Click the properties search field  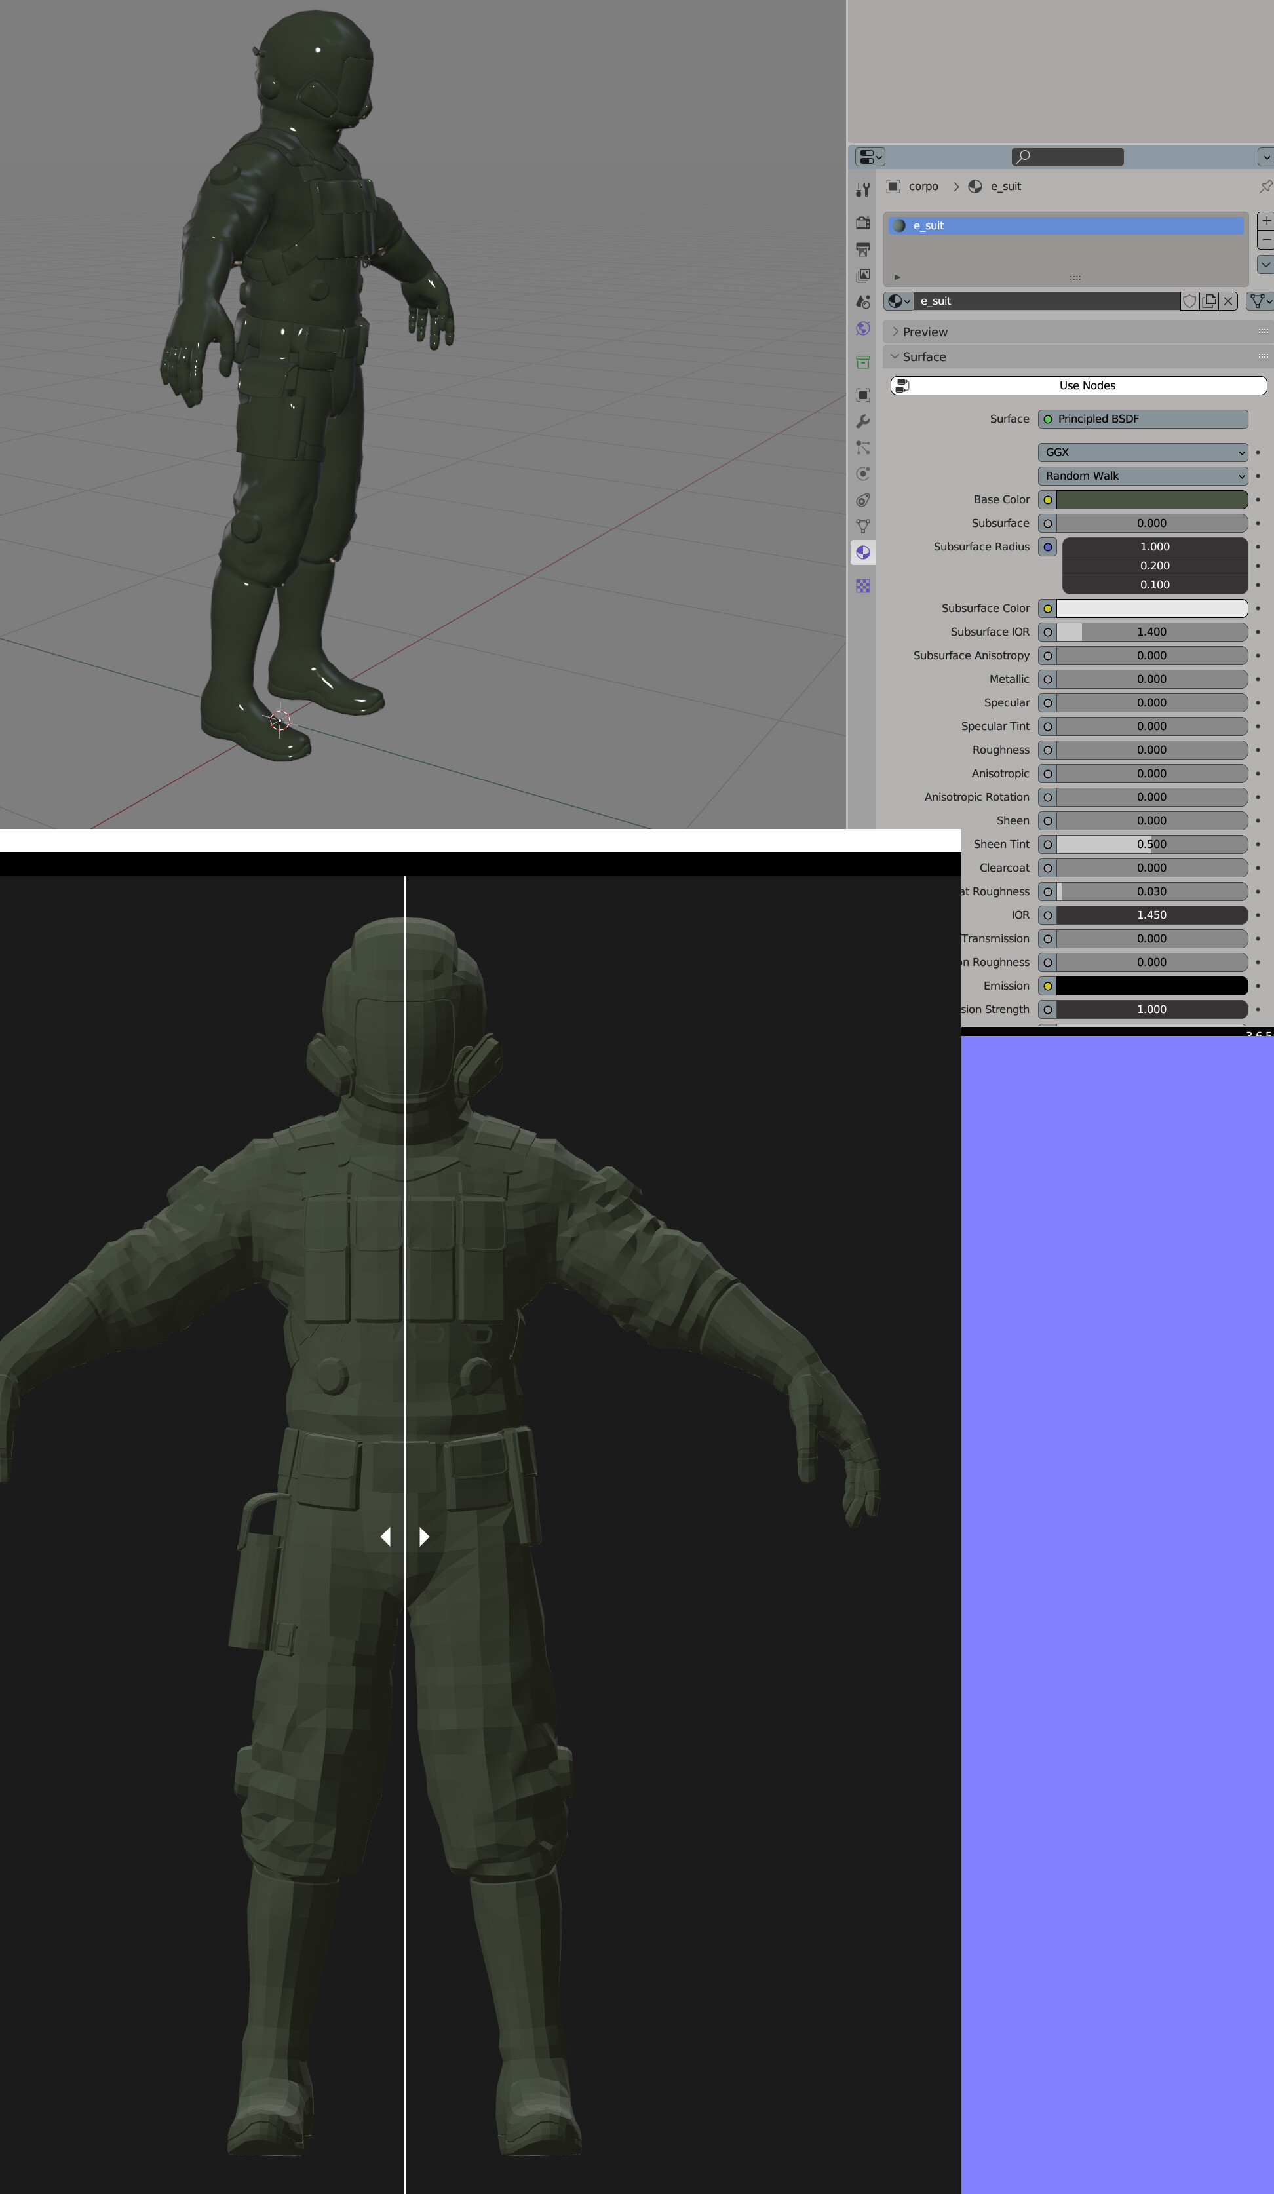coord(1068,157)
